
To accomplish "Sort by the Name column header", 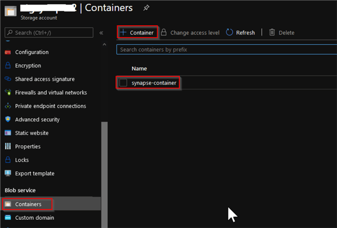I will coord(139,69).
